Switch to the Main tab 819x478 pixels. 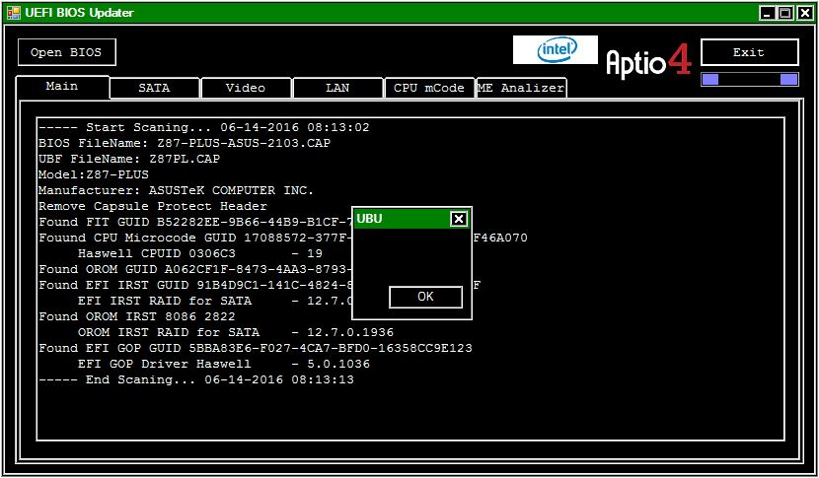pyautogui.click(x=62, y=86)
